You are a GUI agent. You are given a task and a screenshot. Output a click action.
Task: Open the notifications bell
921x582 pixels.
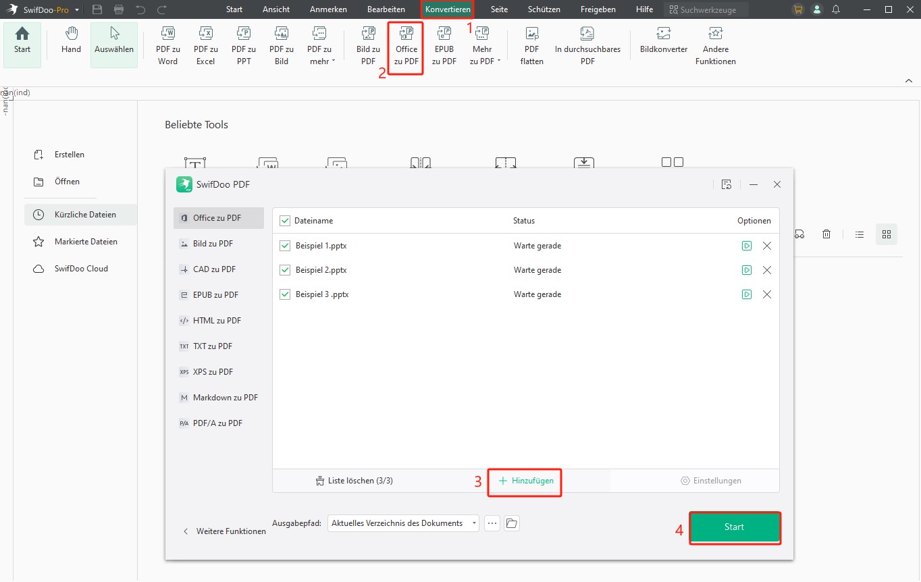(x=836, y=9)
